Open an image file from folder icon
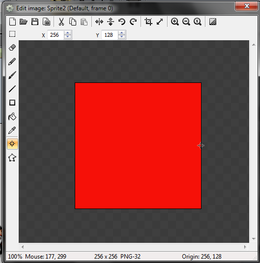This screenshot has width=260, height=263. click(24, 22)
